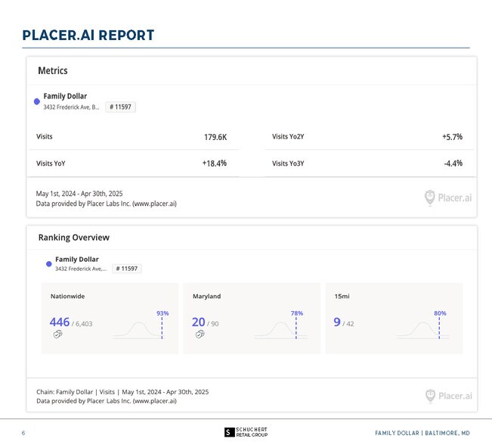Click the 93% percentile marker

tap(162, 313)
